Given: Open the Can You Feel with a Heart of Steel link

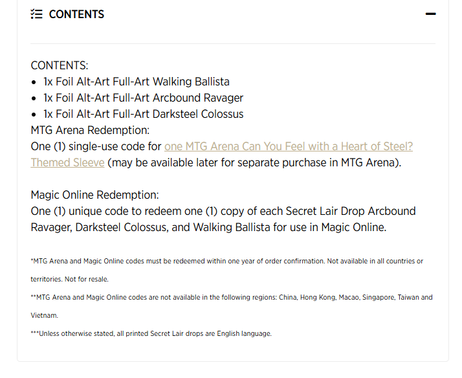Looking at the screenshot, I should coord(288,146).
